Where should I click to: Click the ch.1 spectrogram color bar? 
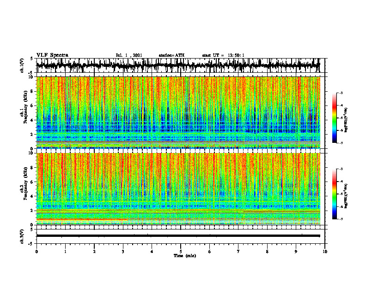(x=334, y=118)
